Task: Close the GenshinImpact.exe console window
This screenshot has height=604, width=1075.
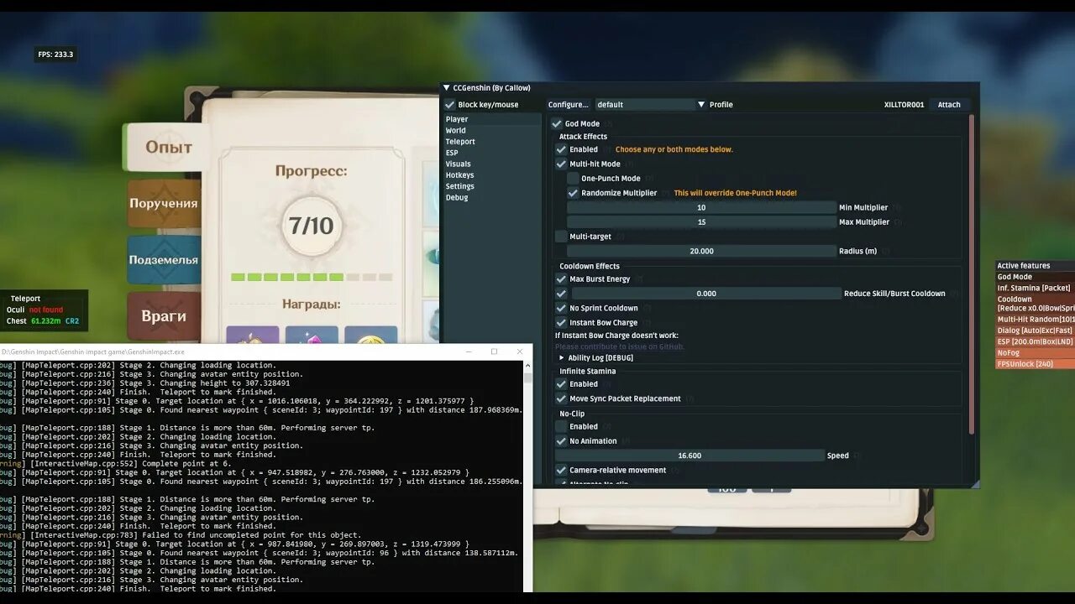Action: click(520, 351)
